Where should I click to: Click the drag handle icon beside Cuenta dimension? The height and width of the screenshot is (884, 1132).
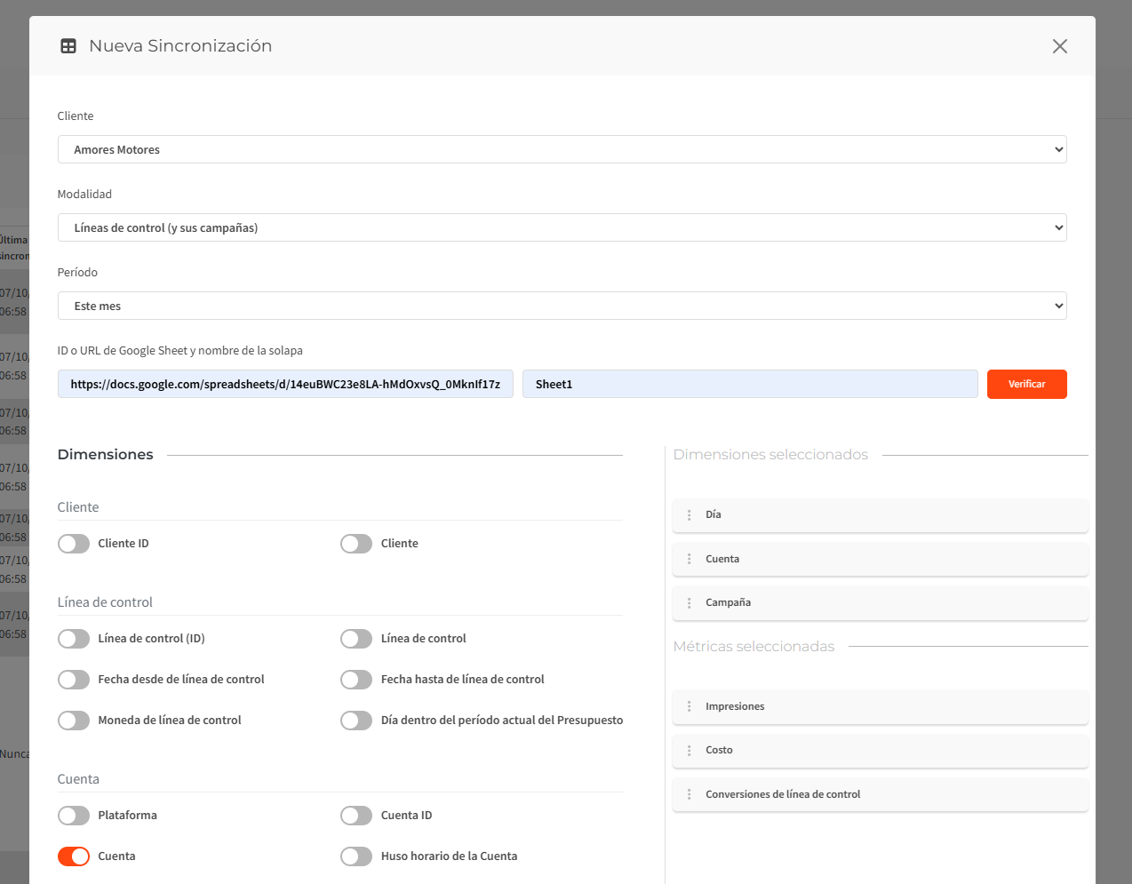tap(690, 559)
